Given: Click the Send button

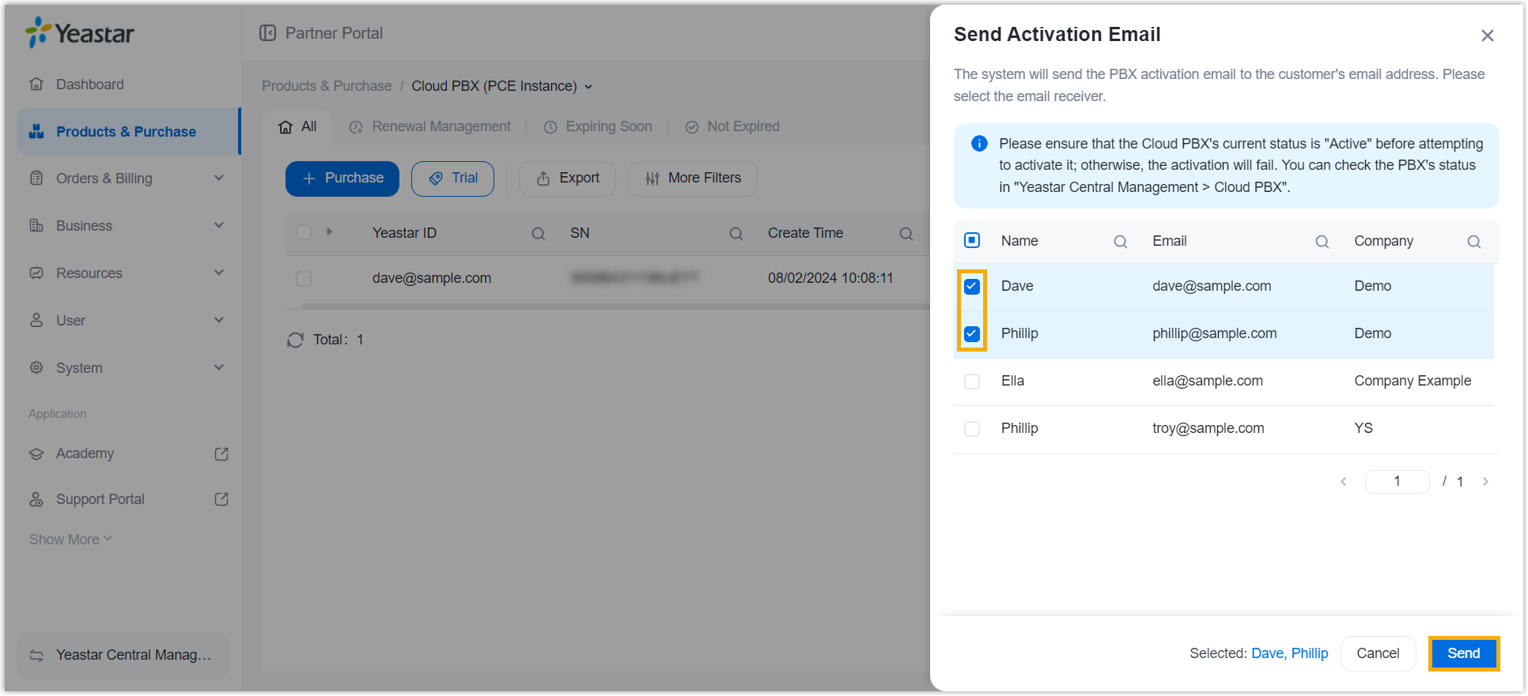Looking at the screenshot, I should coord(1463,653).
